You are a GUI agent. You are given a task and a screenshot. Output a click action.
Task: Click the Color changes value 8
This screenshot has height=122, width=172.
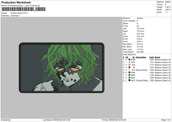[x=137, y=21]
